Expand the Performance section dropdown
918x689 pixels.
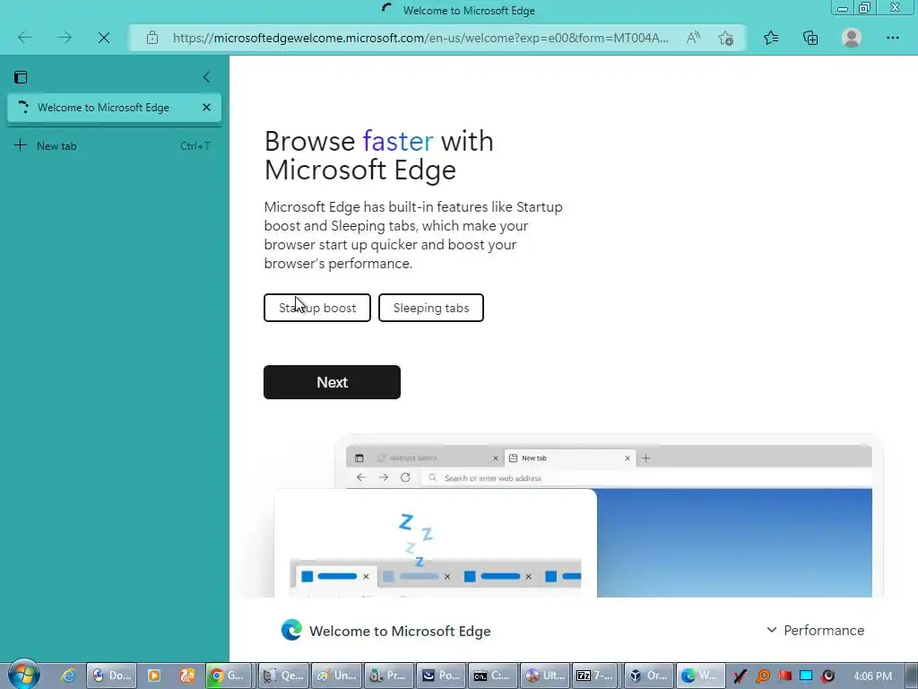pos(815,631)
